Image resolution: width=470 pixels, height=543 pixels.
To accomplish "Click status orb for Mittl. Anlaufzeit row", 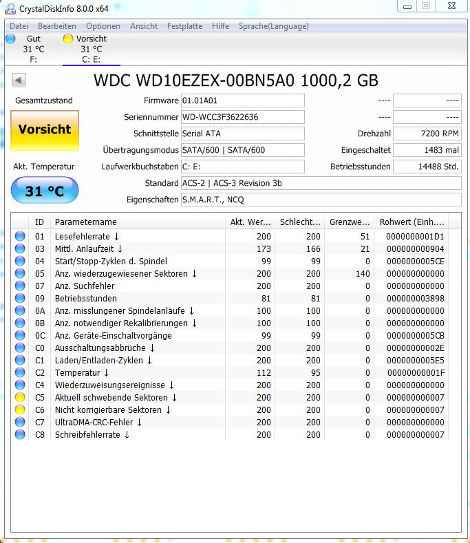I will coord(20,248).
